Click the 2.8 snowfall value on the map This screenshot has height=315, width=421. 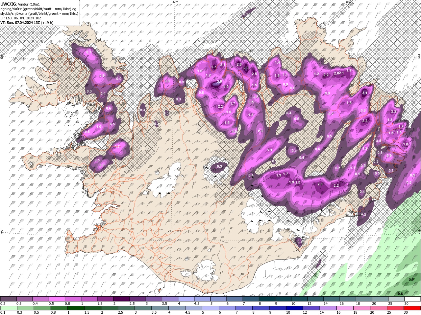(239, 64)
